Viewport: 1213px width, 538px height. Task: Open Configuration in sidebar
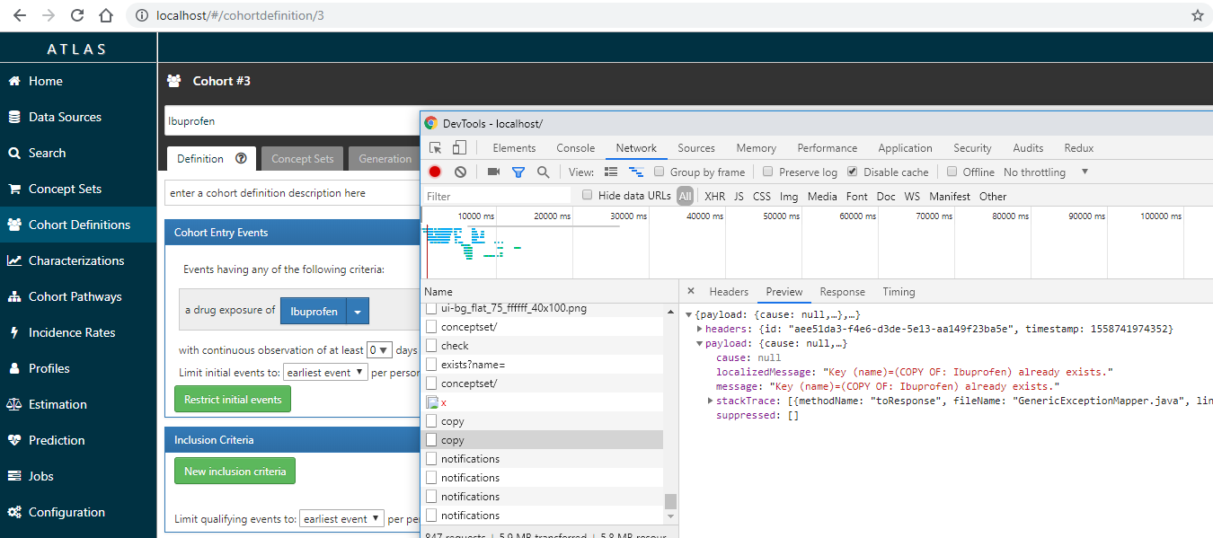pyautogui.click(x=78, y=512)
